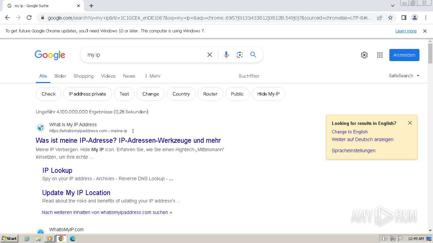The image size is (433, 243).
Task: Select the Public filter chip
Action: (237, 94)
